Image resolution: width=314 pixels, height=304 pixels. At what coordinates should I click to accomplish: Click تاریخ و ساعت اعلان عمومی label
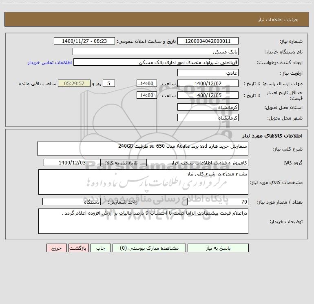click(146, 42)
